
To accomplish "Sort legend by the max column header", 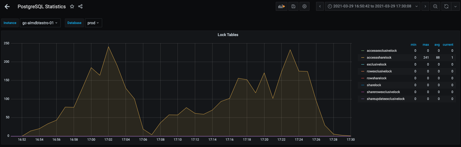I will tap(426, 45).
